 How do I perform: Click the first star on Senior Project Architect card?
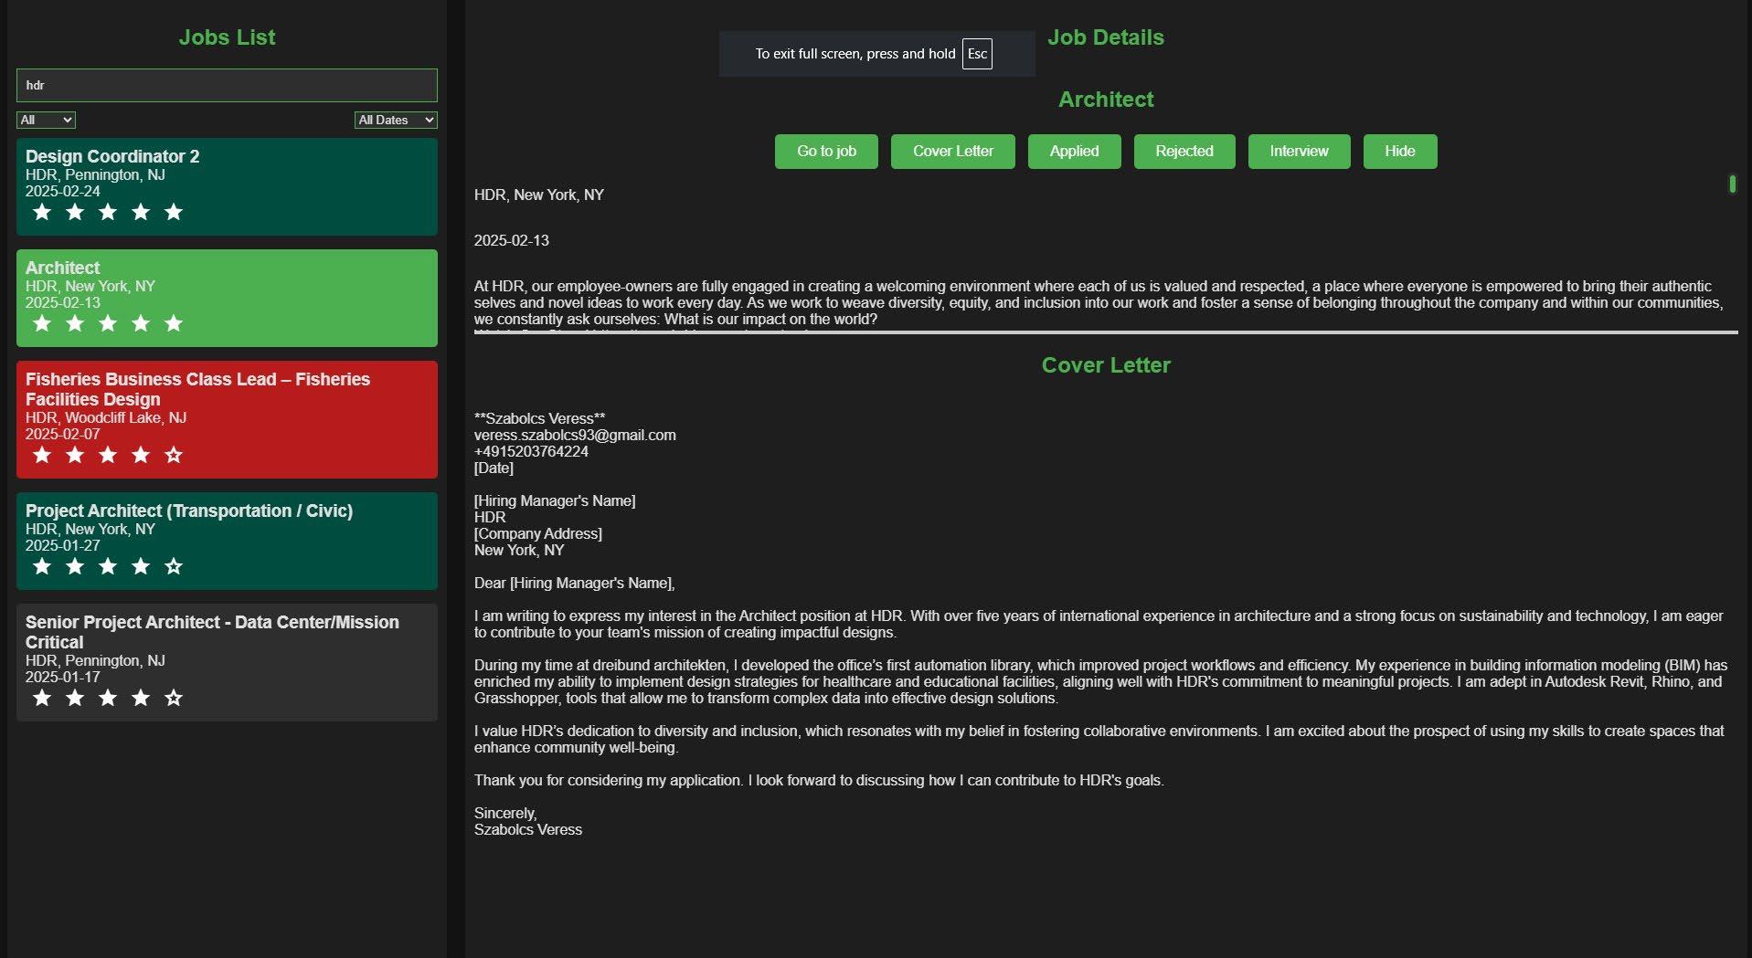tap(42, 699)
